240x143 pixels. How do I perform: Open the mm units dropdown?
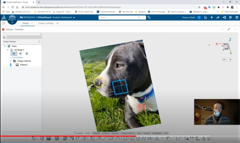(x=227, y=60)
